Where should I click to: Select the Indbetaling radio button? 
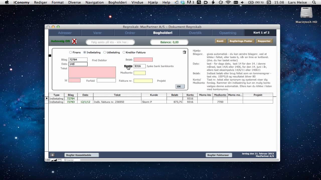tap(85, 52)
